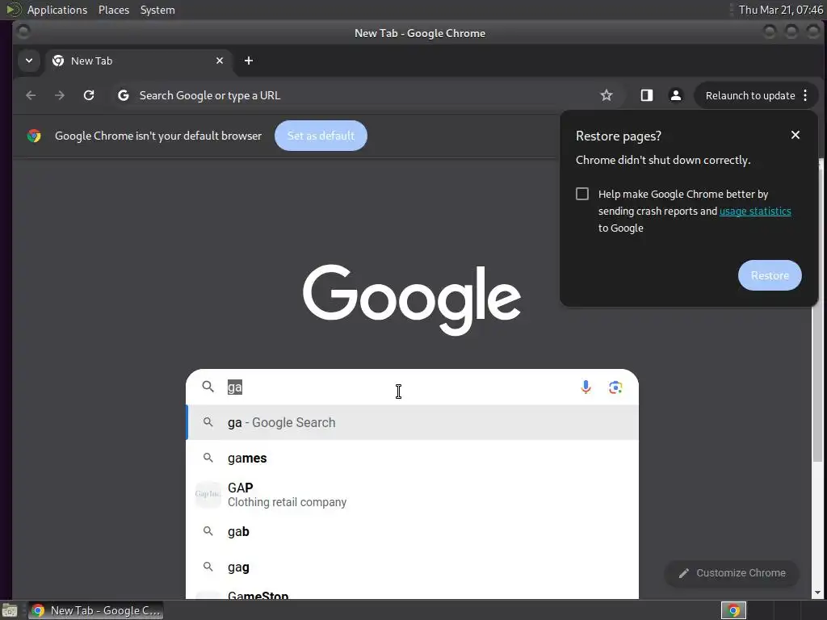This screenshot has height=620, width=827.
Task: Click the Chrome logo in default browser bar
Action: pyautogui.click(x=34, y=136)
